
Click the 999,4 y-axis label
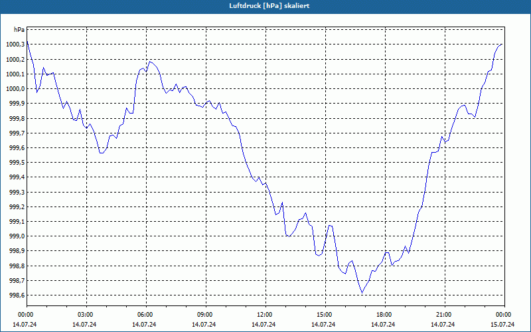(17, 177)
